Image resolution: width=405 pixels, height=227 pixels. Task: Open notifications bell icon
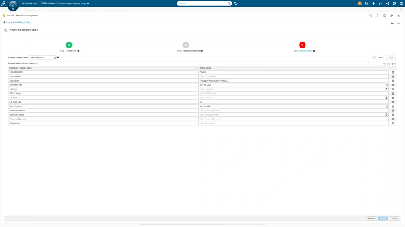(367, 3)
